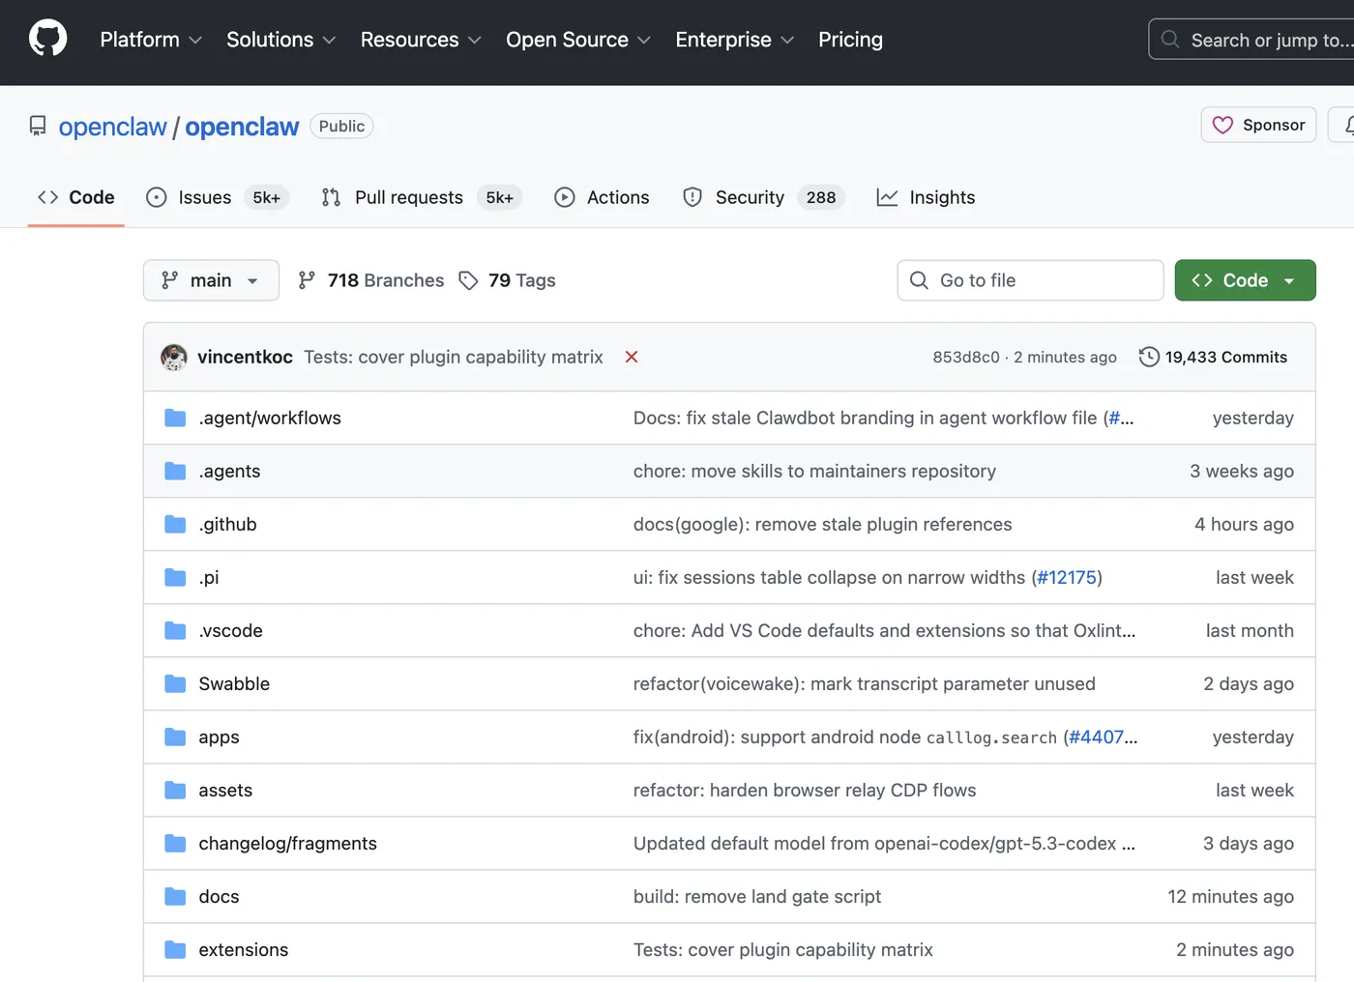Click the GitHub Octocat logo
The width and height of the screenshot is (1354, 982).
[x=47, y=40]
